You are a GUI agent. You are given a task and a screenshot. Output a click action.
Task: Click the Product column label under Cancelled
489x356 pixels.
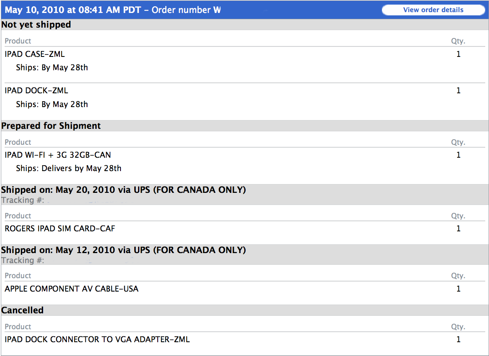click(x=18, y=327)
